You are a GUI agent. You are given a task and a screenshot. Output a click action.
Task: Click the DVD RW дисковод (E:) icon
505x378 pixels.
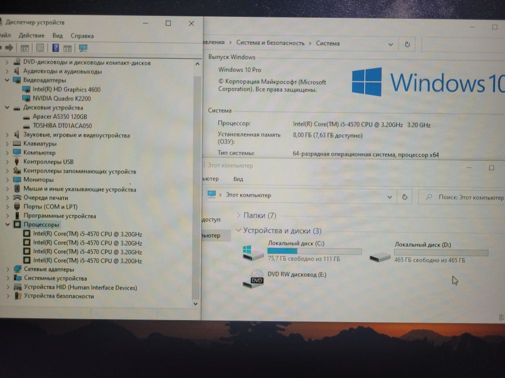[x=253, y=278]
